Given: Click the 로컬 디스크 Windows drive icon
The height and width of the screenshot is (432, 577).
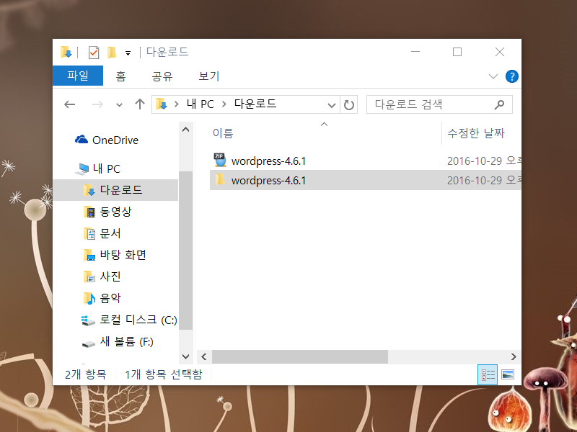Looking at the screenshot, I should pos(88,320).
